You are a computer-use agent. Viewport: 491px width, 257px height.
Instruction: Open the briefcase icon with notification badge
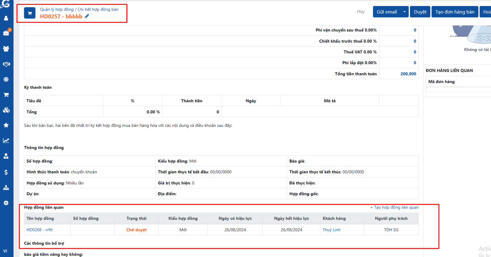coord(6,33)
